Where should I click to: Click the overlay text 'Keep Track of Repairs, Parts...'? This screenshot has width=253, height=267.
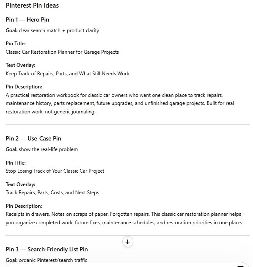[x=67, y=74]
